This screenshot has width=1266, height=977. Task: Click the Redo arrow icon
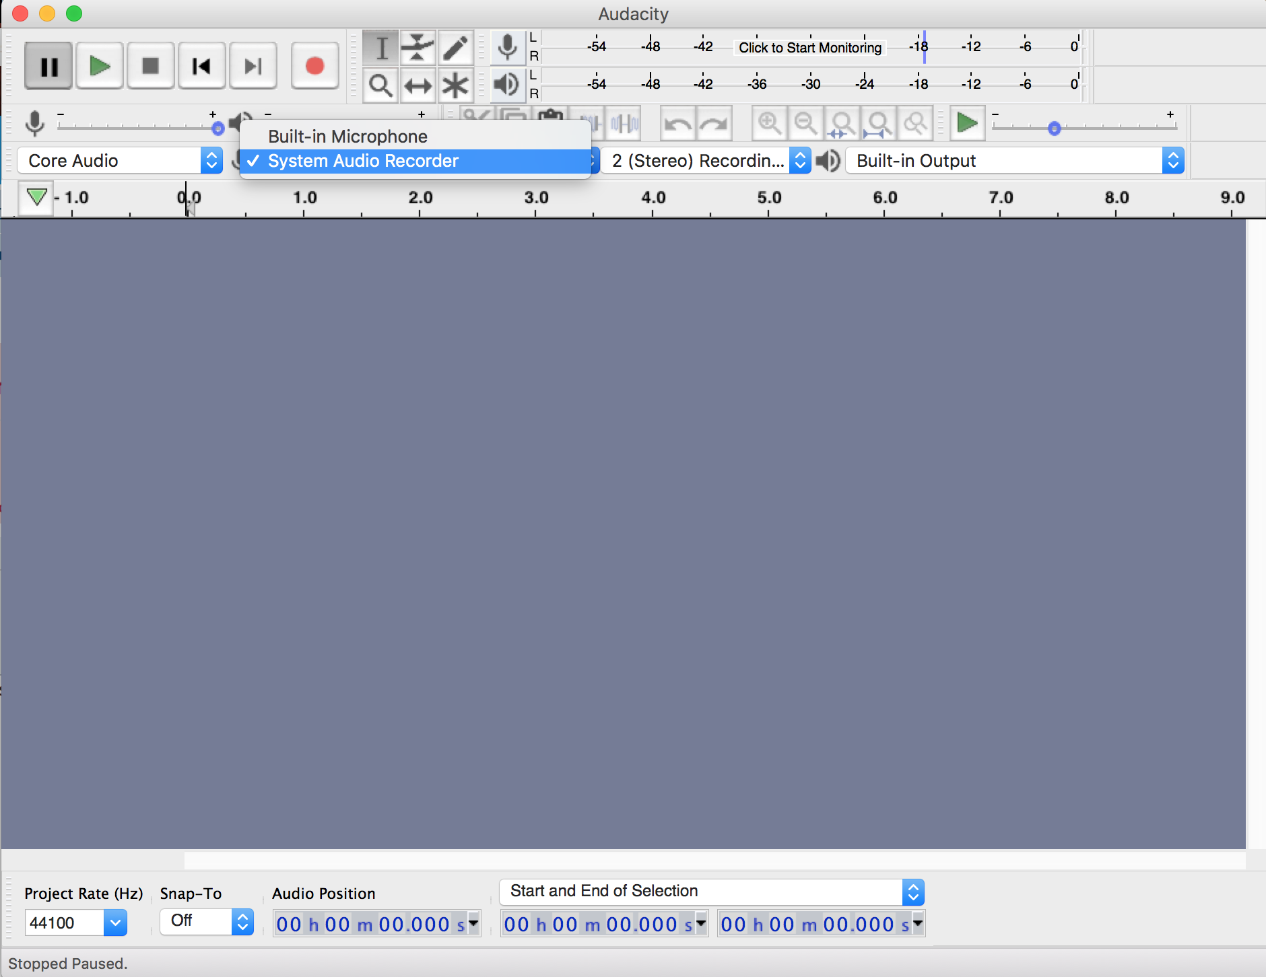point(712,123)
